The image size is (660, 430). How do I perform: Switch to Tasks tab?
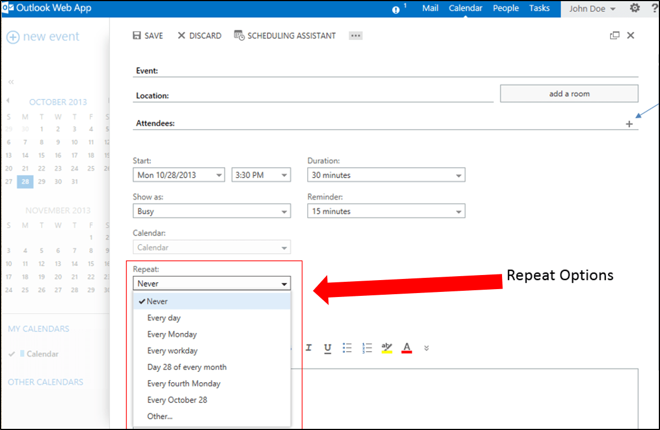[539, 8]
